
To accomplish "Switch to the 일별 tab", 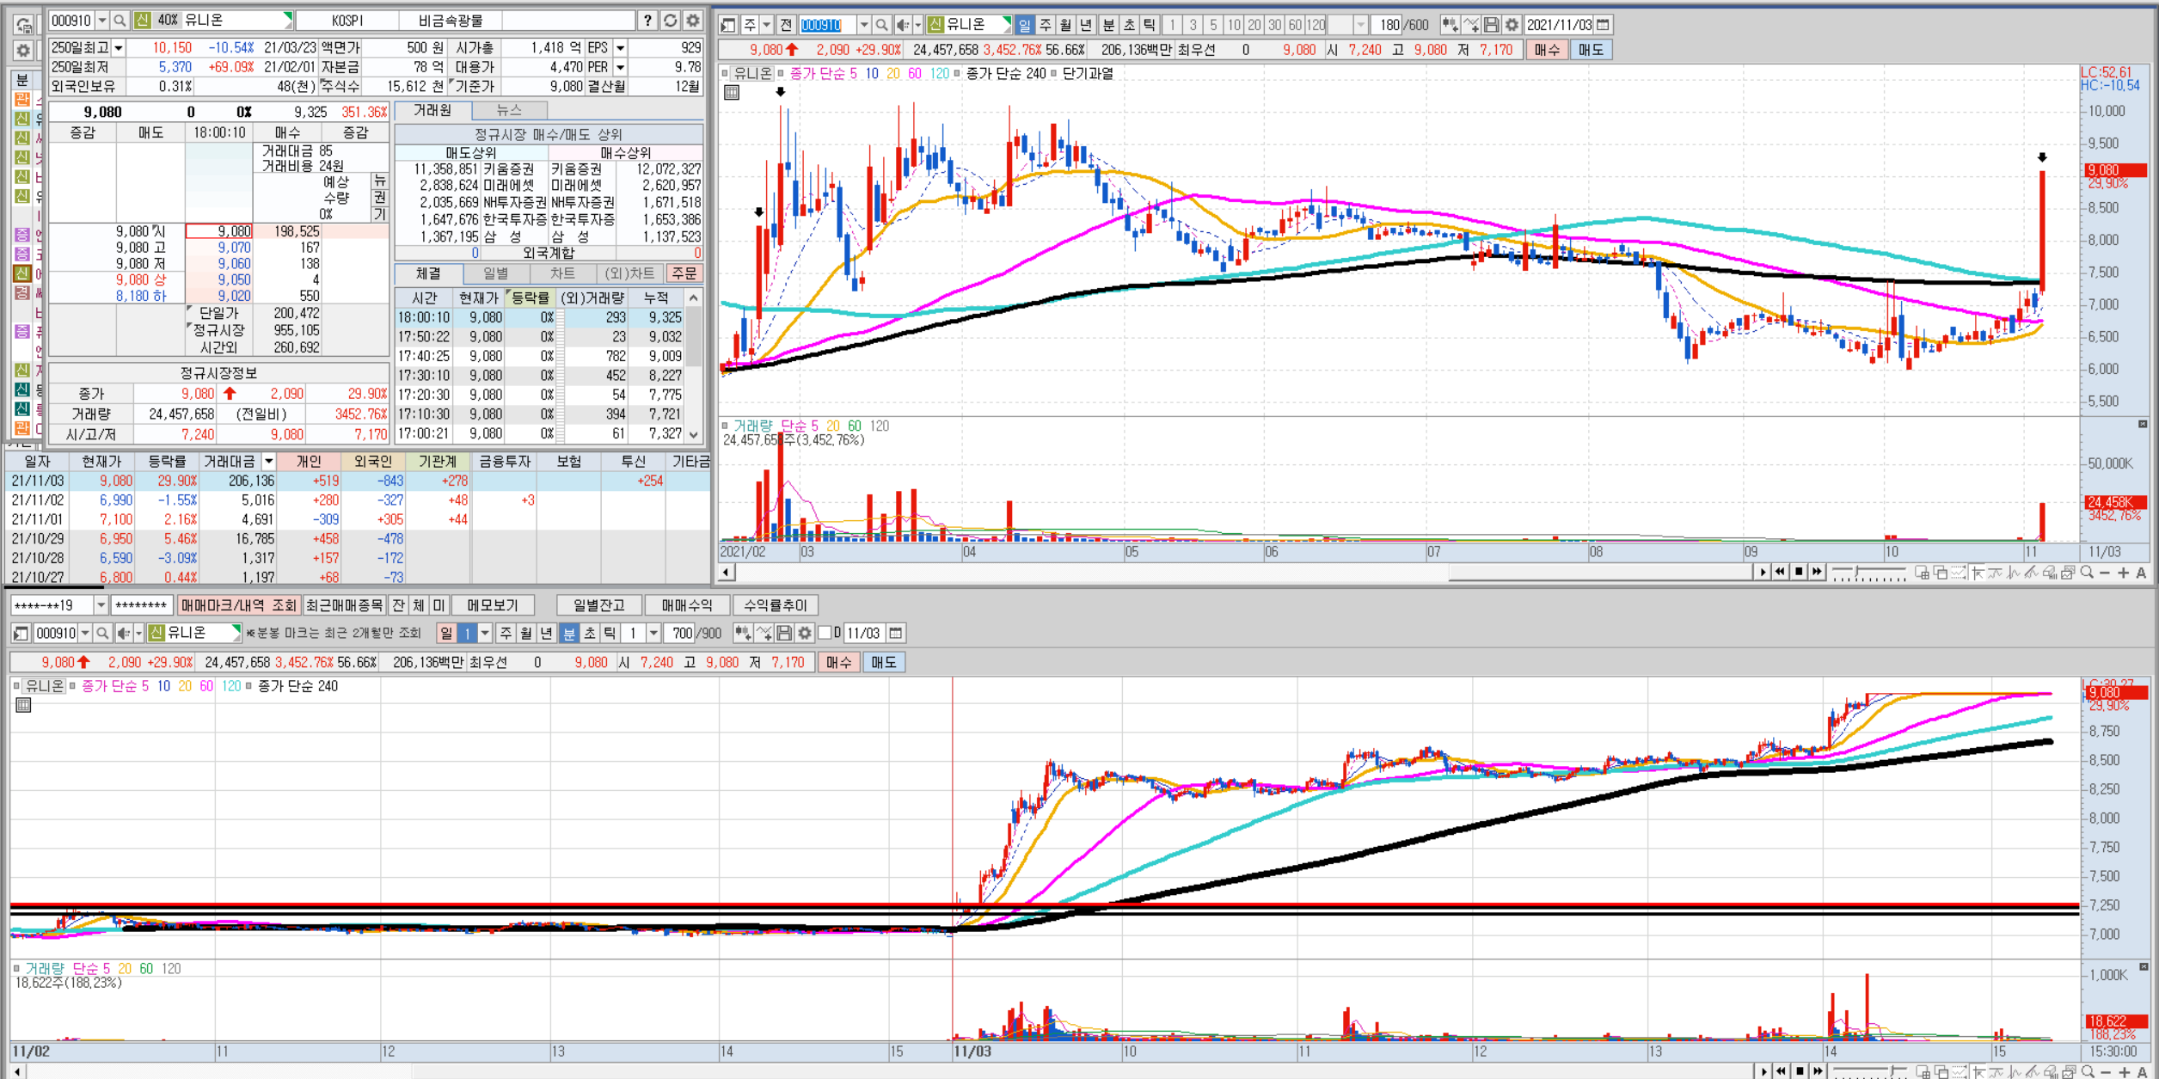I will coord(495,273).
